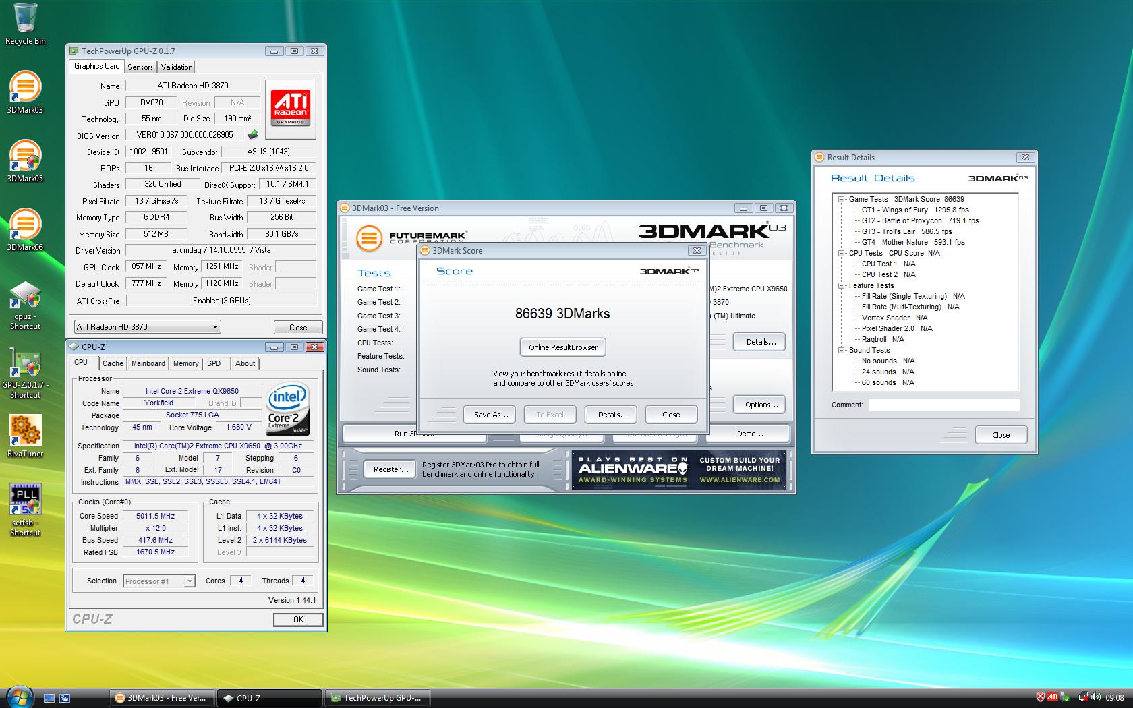Image resolution: width=1133 pixels, height=708 pixels.
Task: Collapse the Feature Tests tree node
Action: [841, 286]
